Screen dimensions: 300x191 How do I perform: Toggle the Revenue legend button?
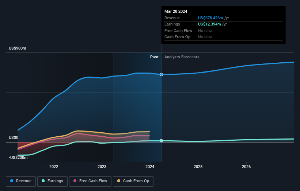pos(21,181)
